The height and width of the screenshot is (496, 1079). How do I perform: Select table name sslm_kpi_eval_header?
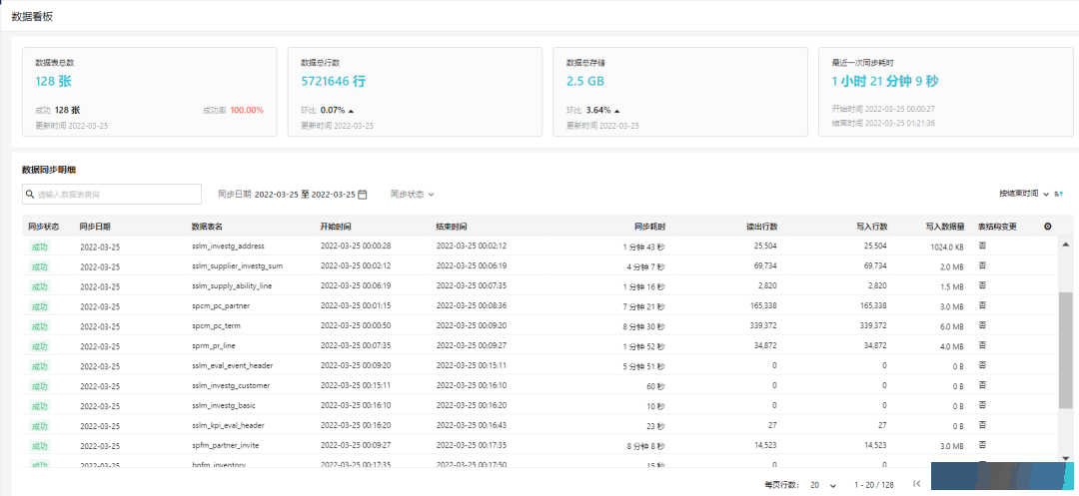point(228,424)
